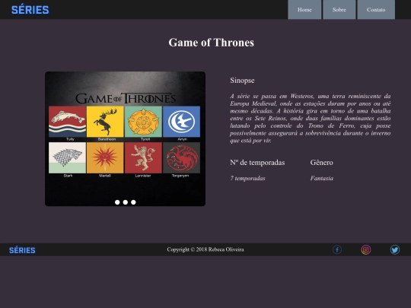411x308 pixels.
Task: Click the SÉRIES logo in the header
Action: pos(30,10)
